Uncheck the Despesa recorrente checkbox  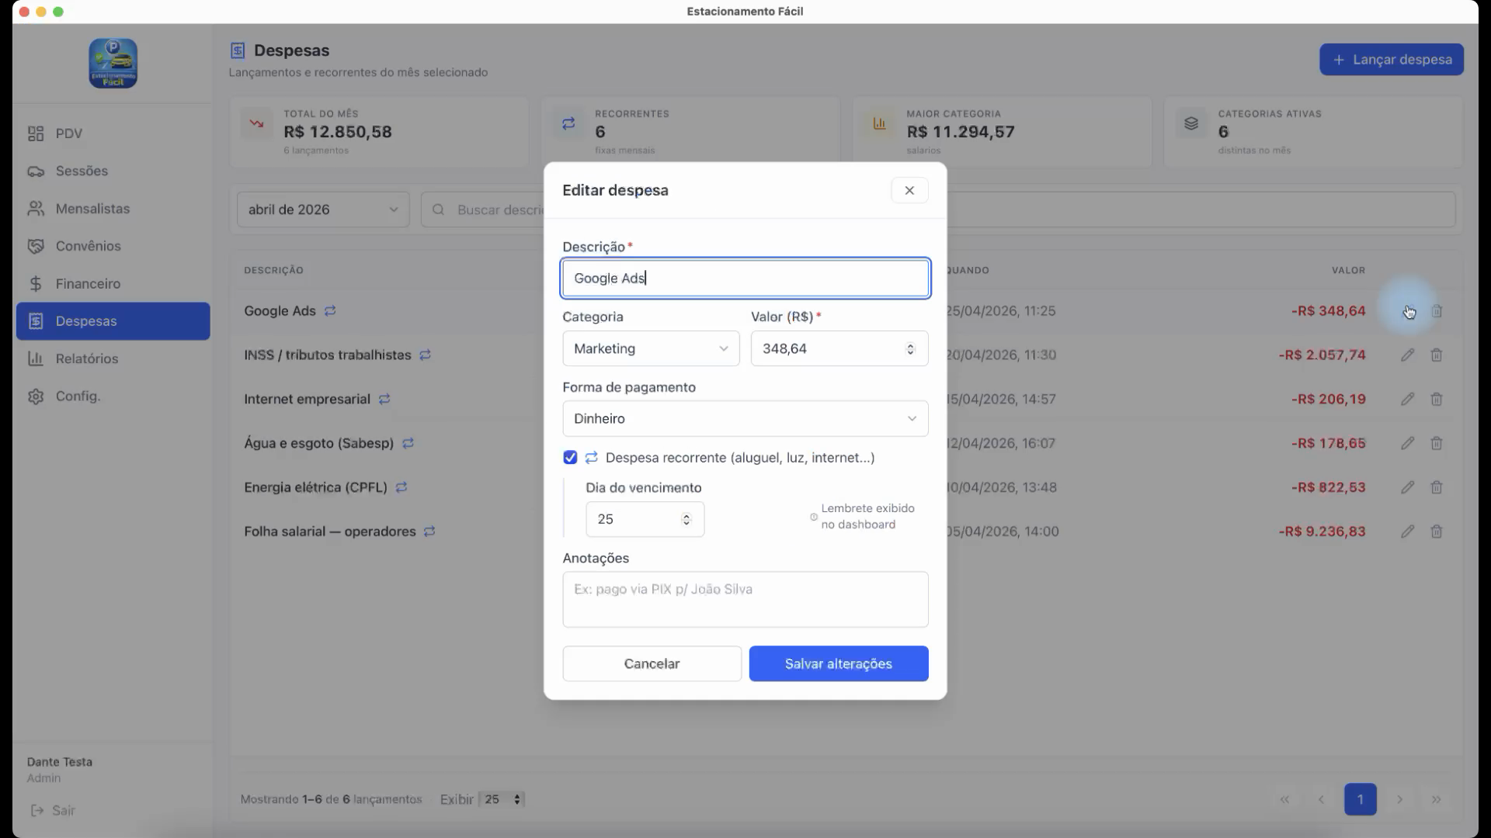(x=570, y=457)
